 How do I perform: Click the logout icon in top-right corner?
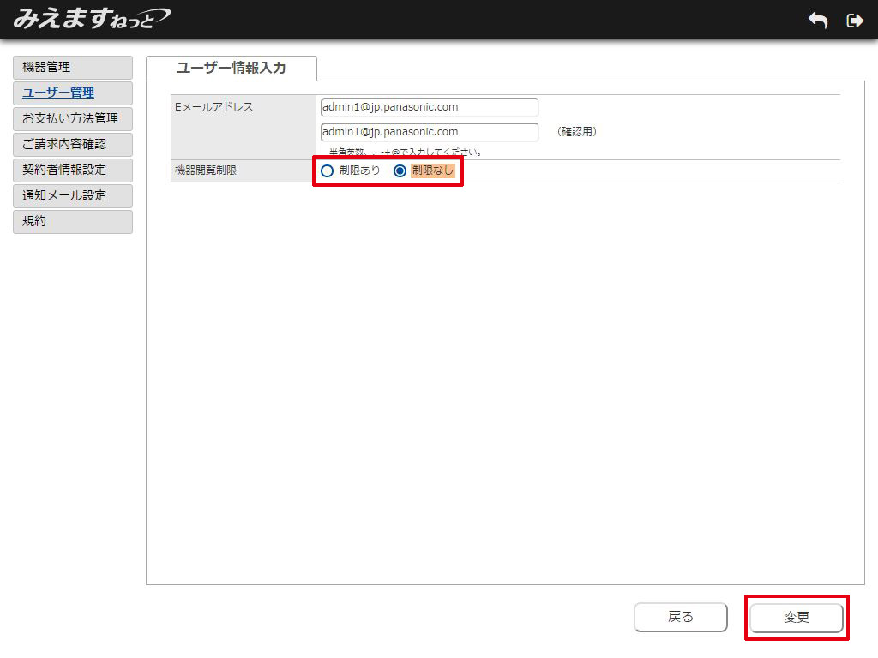click(854, 21)
